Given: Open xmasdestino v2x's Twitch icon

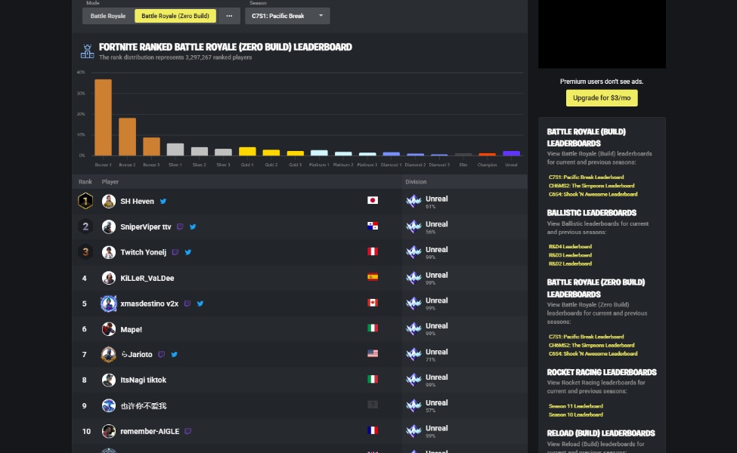Looking at the screenshot, I should click(187, 304).
